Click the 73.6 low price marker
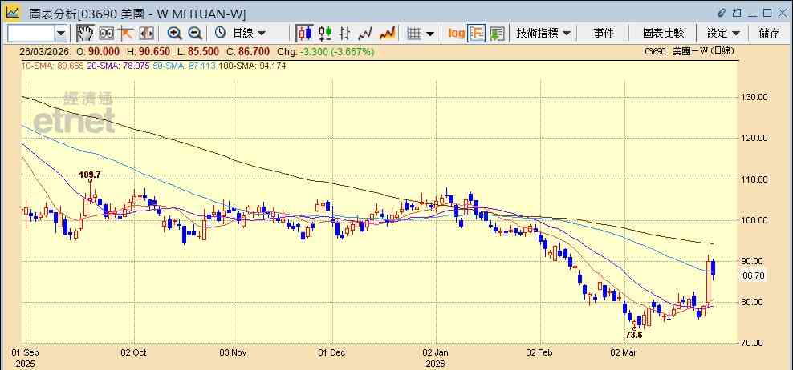 pos(634,335)
